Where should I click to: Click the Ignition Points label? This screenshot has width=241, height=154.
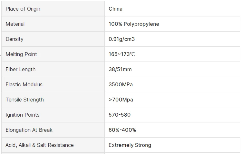pyautogui.click(x=23, y=115)
